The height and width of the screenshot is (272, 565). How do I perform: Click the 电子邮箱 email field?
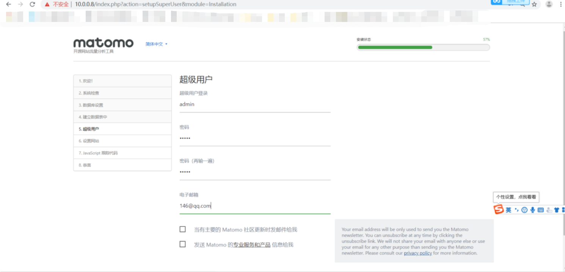(x=255, y=206)
